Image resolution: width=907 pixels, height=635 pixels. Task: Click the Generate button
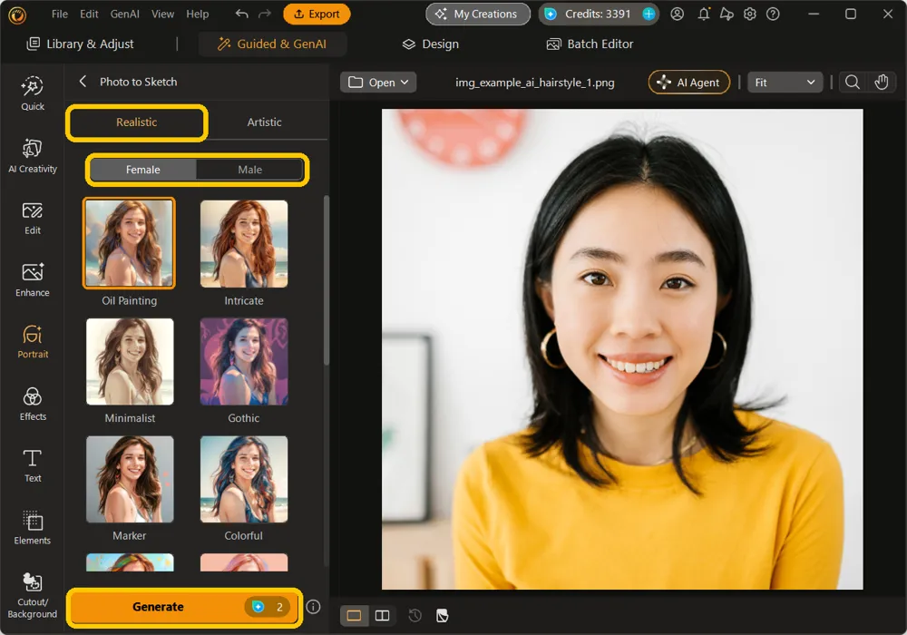point(184,607)
